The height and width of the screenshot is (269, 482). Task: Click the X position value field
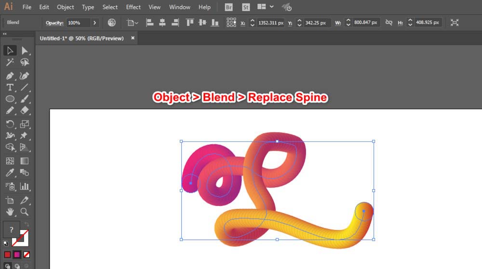(271, 23)
